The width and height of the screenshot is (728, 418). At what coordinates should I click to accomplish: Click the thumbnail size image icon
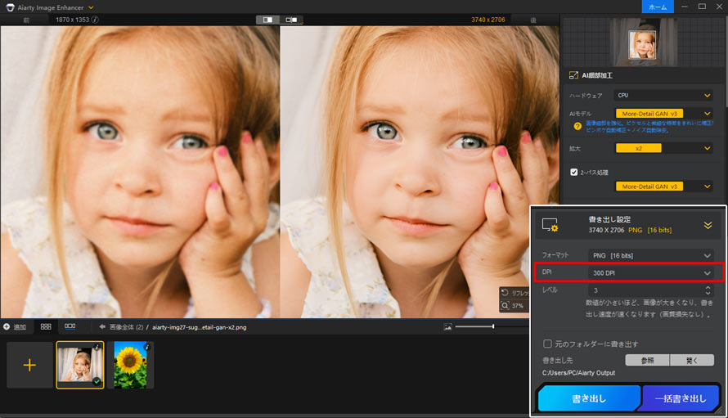tap(447, 327)
